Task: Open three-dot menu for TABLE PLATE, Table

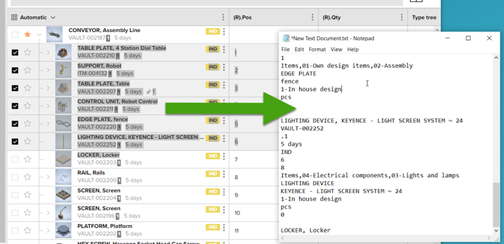Action: pyautogui.click(x=224, y=85)
